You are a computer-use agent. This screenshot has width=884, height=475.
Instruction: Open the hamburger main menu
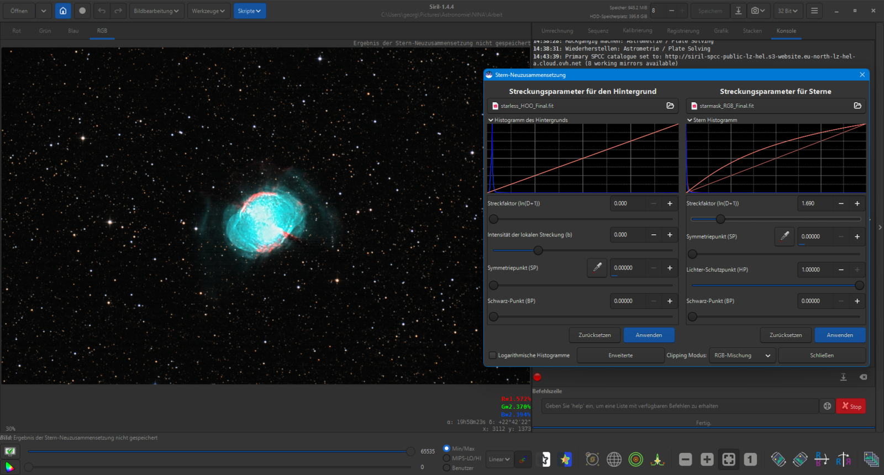tap(814, 10)
